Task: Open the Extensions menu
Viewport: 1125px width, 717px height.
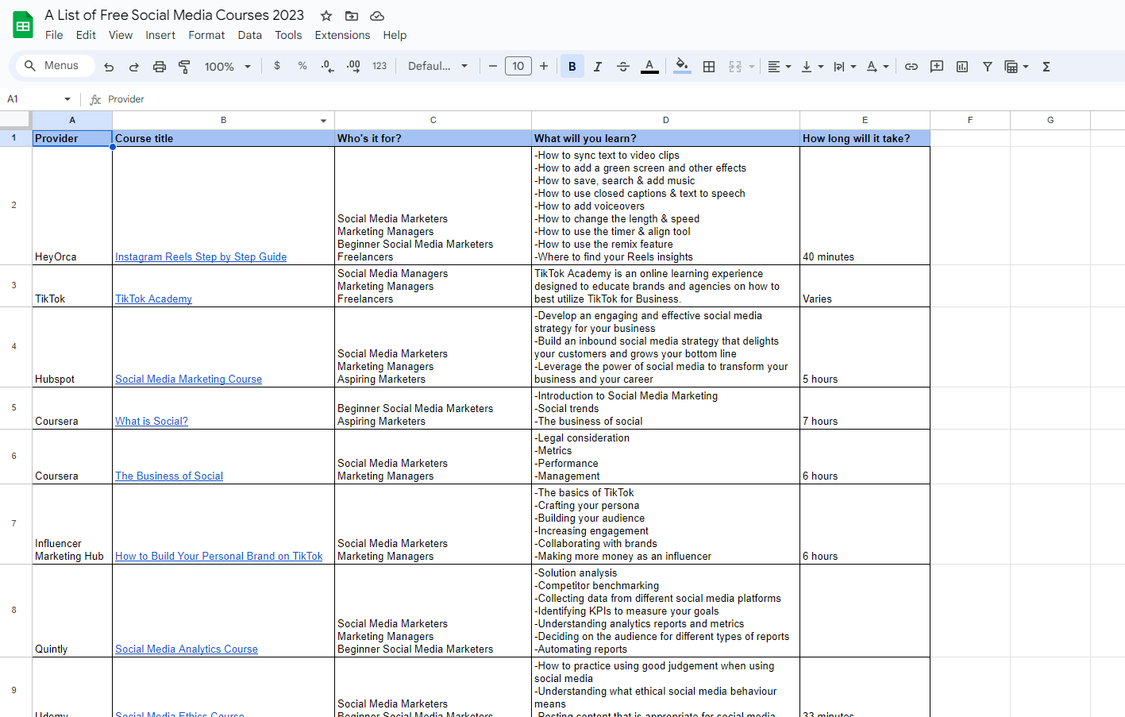Action: click(342, 35)
